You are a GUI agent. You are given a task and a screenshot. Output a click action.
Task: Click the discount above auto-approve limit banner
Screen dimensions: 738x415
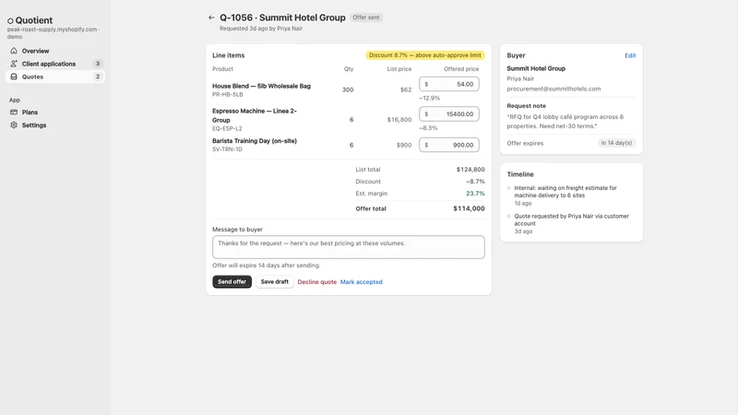point(425,55)
